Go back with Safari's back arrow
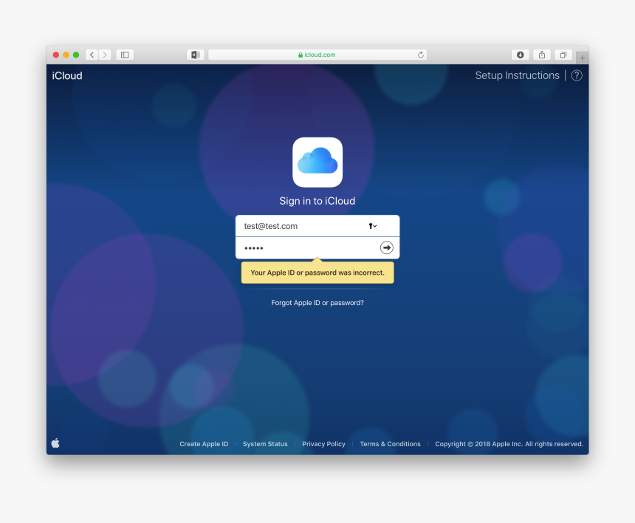This screenshot has height=523, width=635. pos(92,55)
